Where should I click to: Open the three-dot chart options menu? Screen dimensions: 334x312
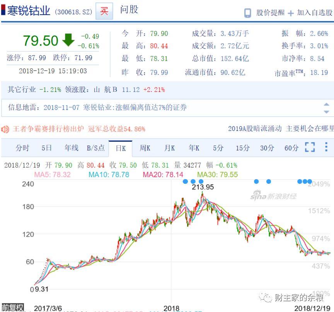click(x=326, y=147)
